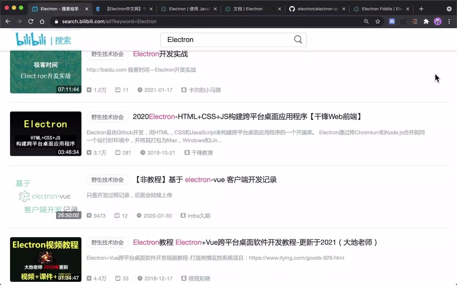
Task: Click the browser forward arrow
Action: [x=19, y=21]
